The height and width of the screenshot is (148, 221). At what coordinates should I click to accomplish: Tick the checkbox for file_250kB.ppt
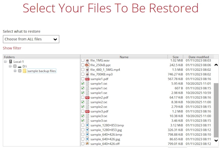[x=83, y=65]
